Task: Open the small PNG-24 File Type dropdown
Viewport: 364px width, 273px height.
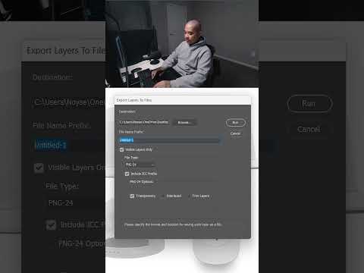Action: tap(140, 165)
